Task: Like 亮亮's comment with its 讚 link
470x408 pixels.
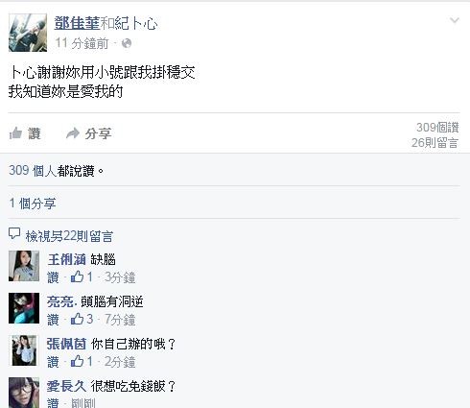Action: click(53, 320)
